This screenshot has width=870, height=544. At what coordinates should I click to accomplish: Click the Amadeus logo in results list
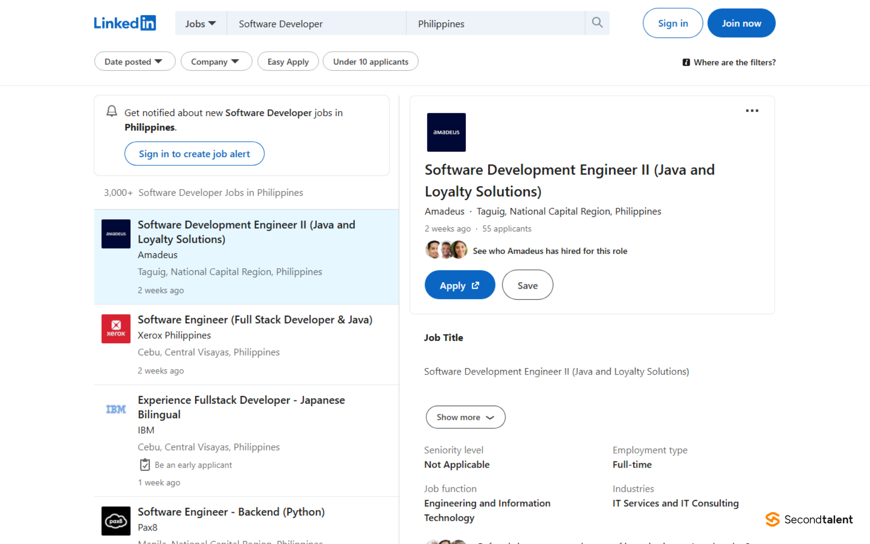(116, 234)
